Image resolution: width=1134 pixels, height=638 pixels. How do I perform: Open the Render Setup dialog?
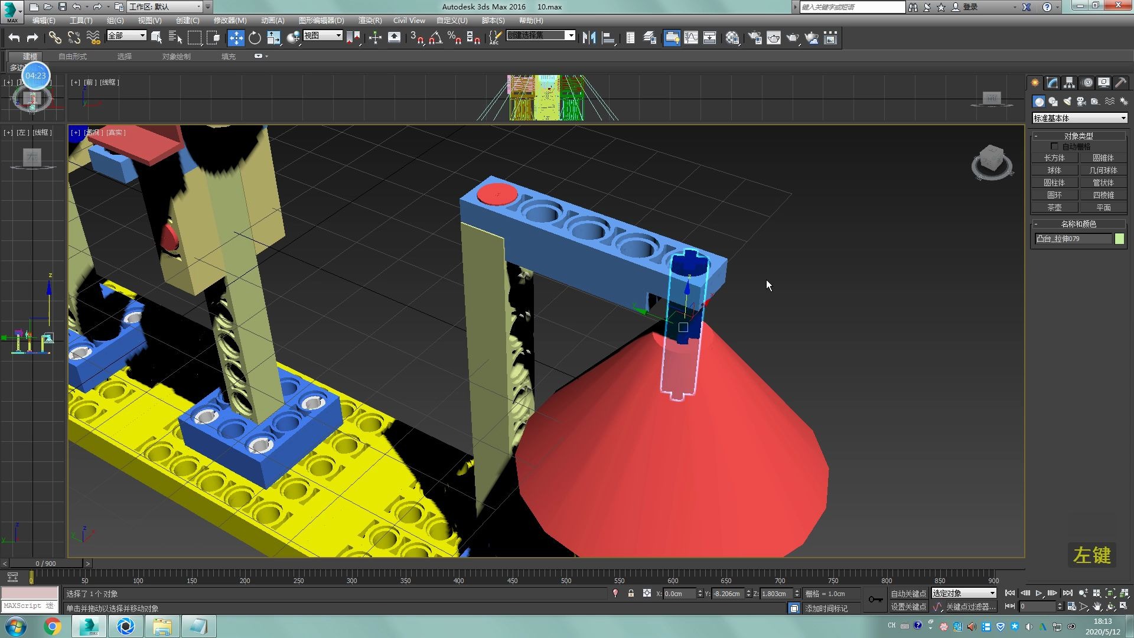(x=754, y=38)
